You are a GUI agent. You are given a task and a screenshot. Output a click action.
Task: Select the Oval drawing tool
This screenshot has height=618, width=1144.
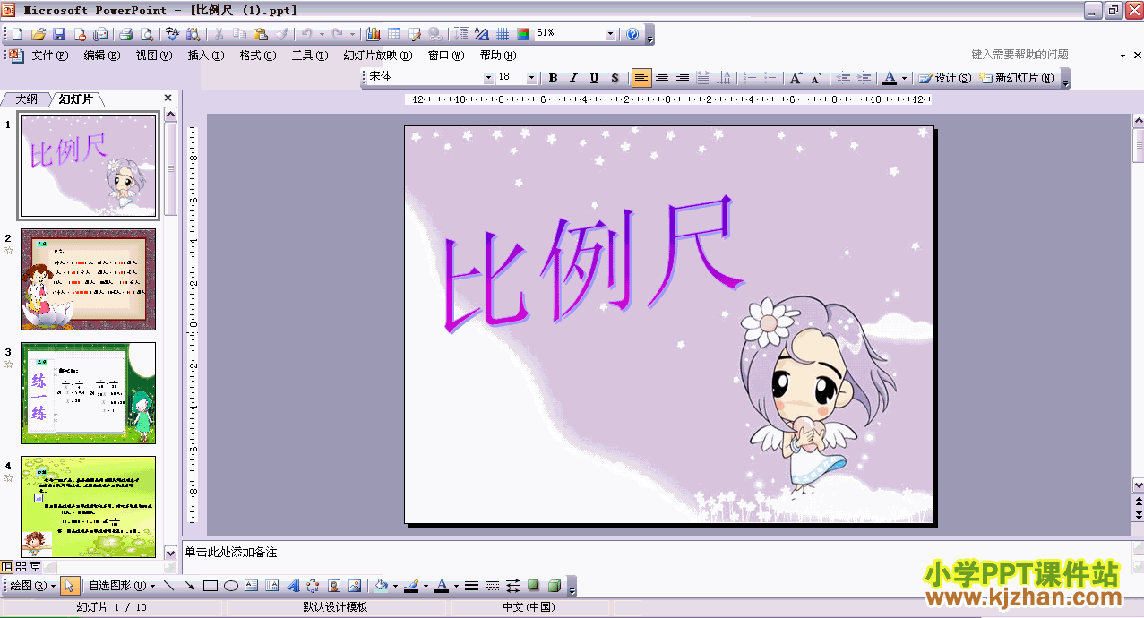point(231,586)
